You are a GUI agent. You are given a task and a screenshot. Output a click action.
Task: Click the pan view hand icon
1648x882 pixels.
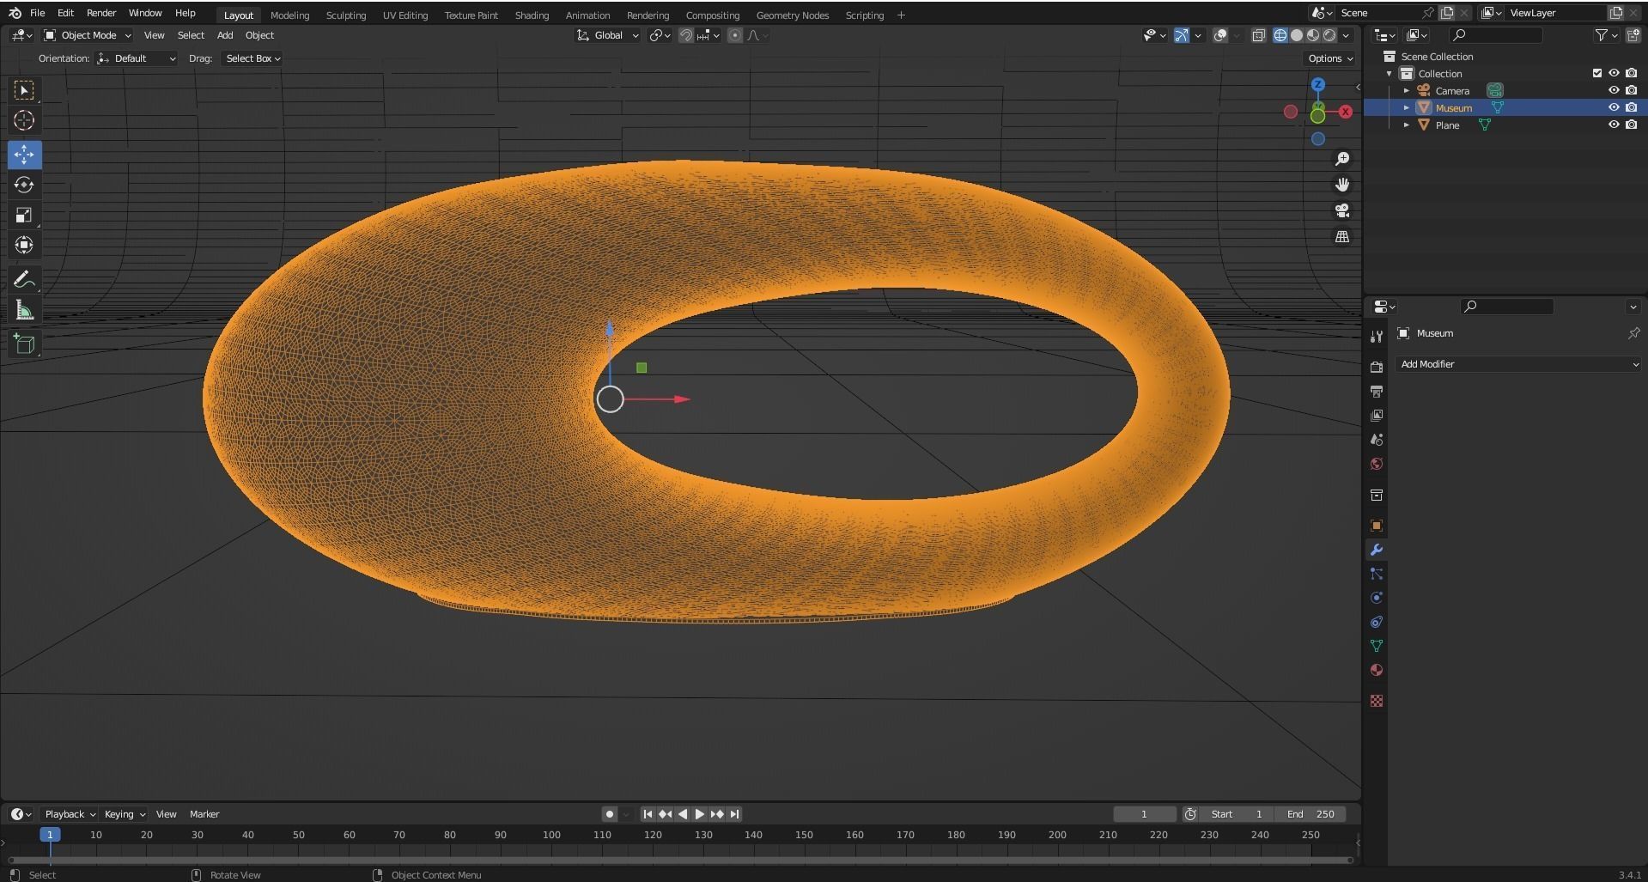(x=1342, y=185)
